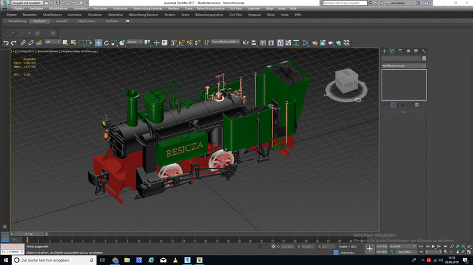Switch to the Auffüllen ribbon tab

point(112,21)
